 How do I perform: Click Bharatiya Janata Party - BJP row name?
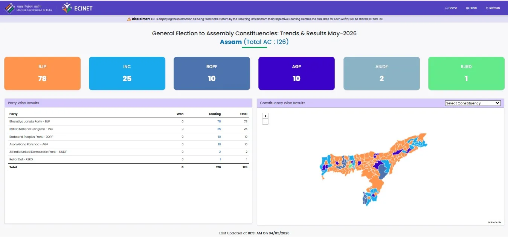[x=29, y=121]
